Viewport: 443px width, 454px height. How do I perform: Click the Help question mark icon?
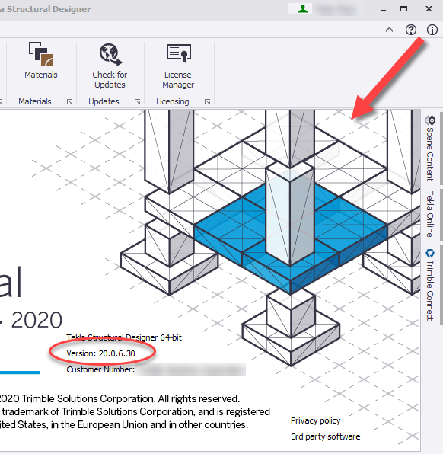point(410,30)
